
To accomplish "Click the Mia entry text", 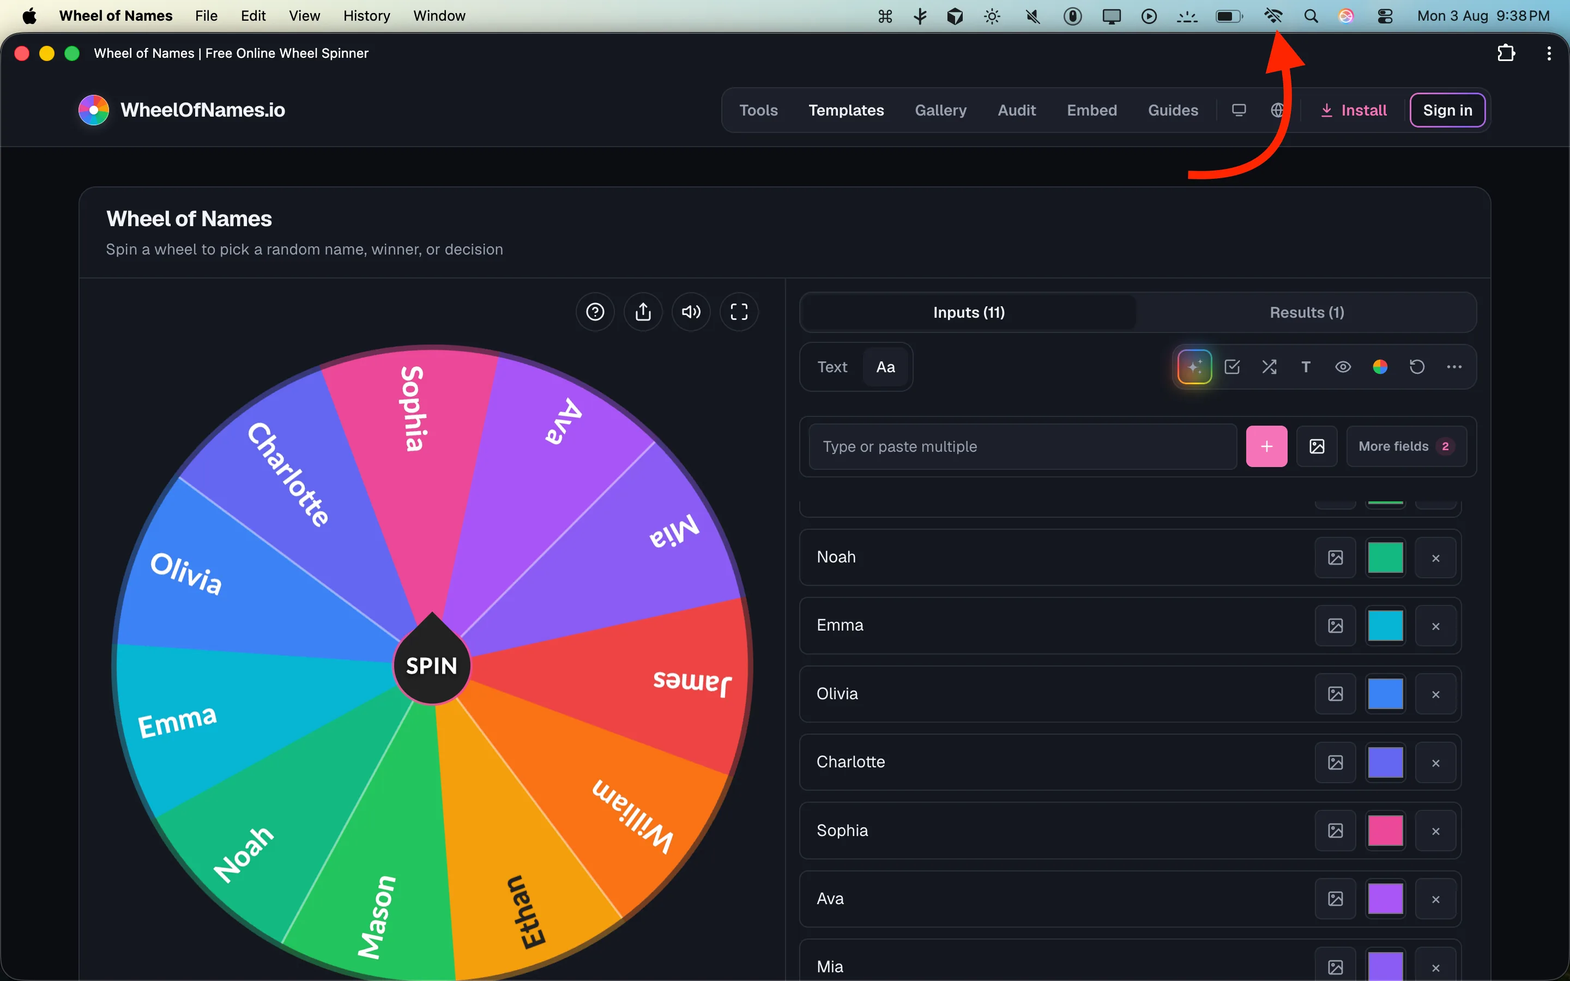I will (x=830, y=966).
